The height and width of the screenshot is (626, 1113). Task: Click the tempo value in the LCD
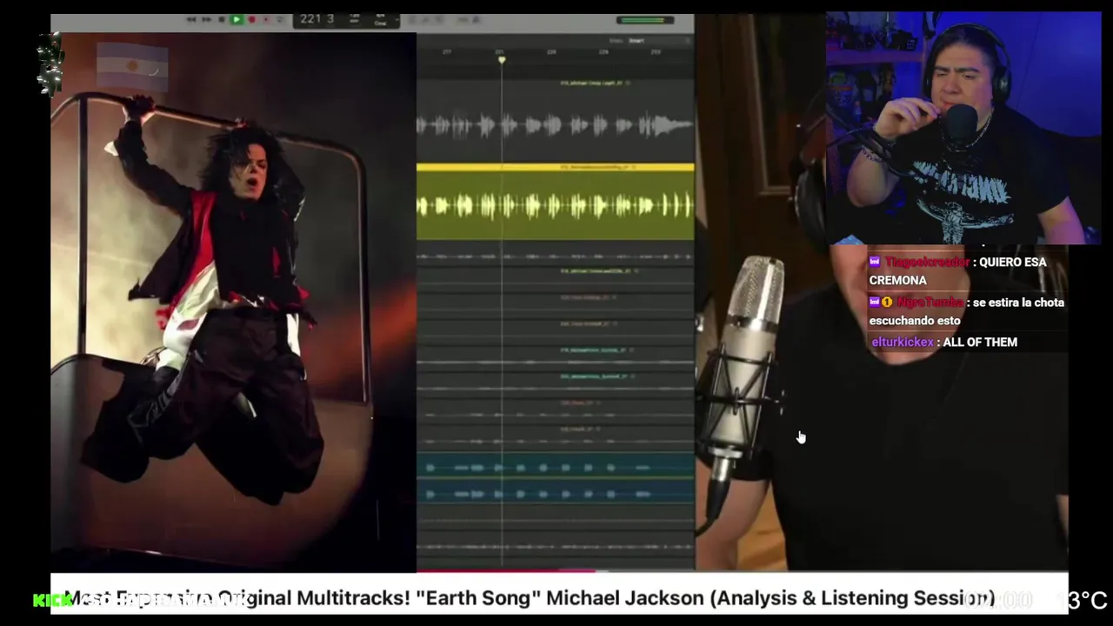(355, 19)
